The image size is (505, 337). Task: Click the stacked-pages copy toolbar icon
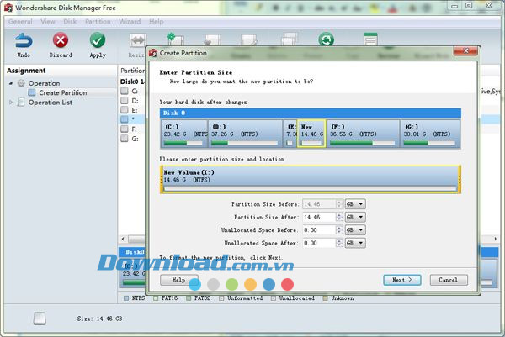coord(290,39)
